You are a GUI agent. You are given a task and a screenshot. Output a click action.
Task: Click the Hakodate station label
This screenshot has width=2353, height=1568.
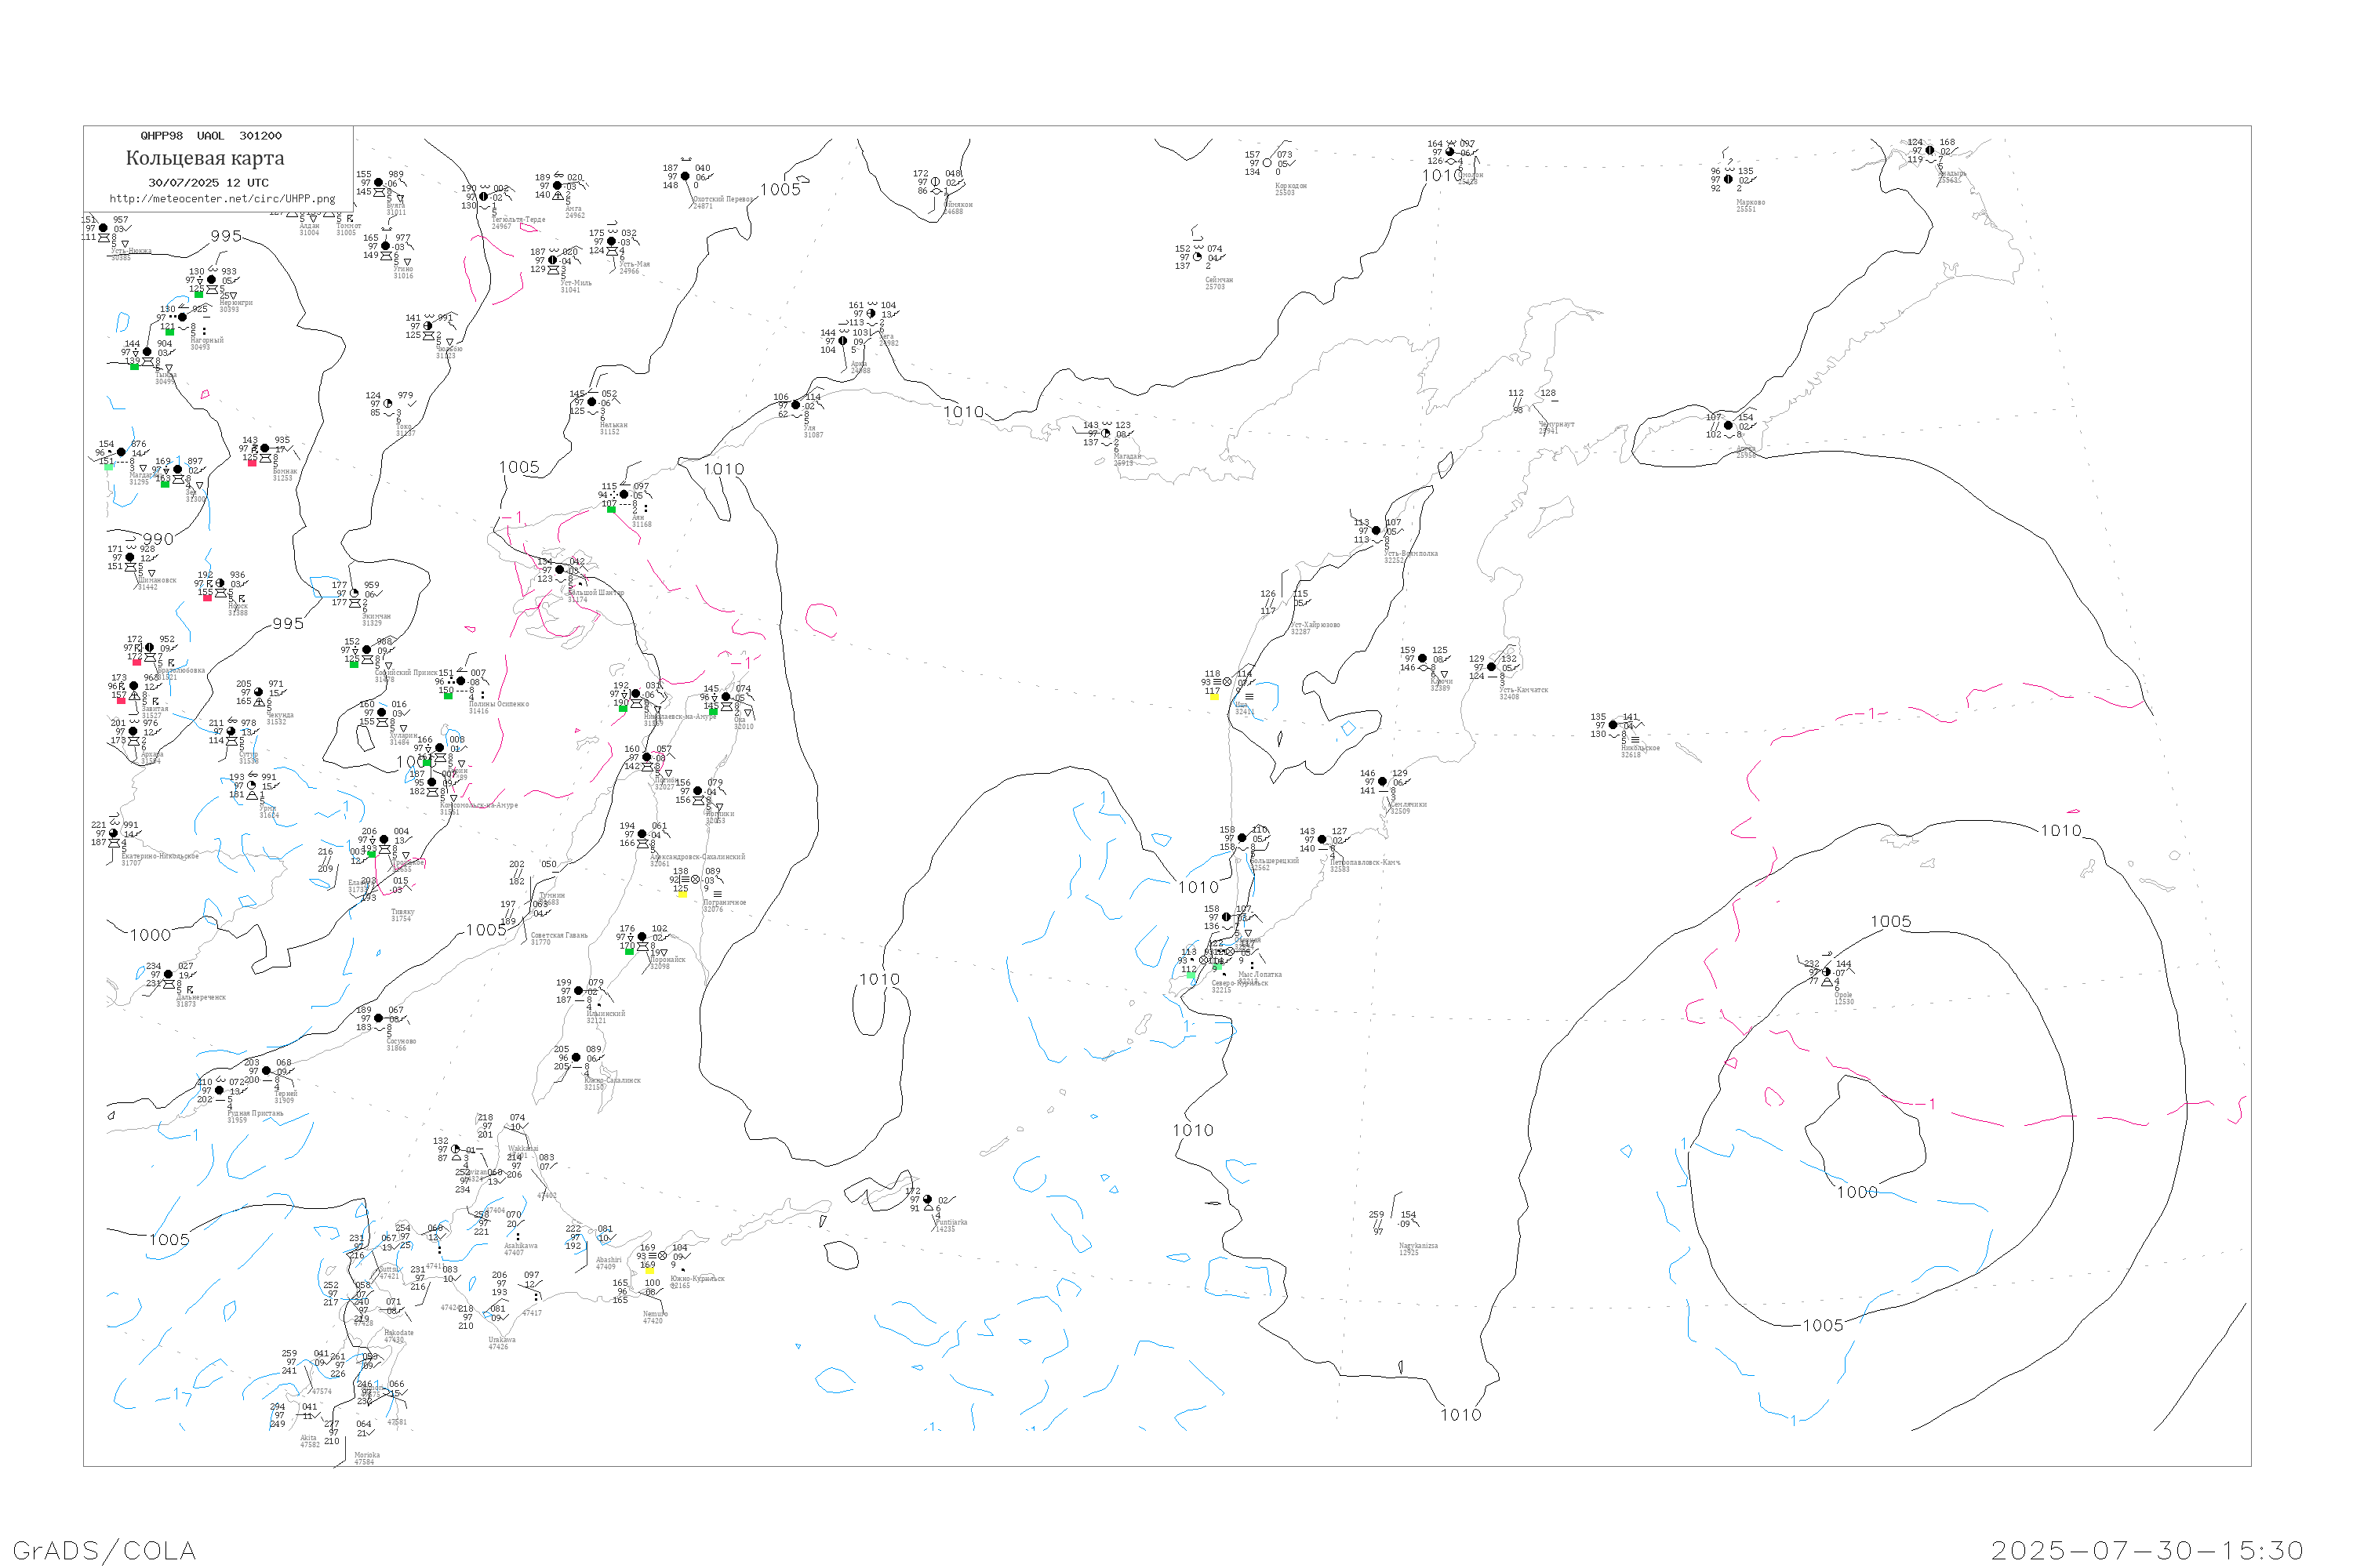398,1333
